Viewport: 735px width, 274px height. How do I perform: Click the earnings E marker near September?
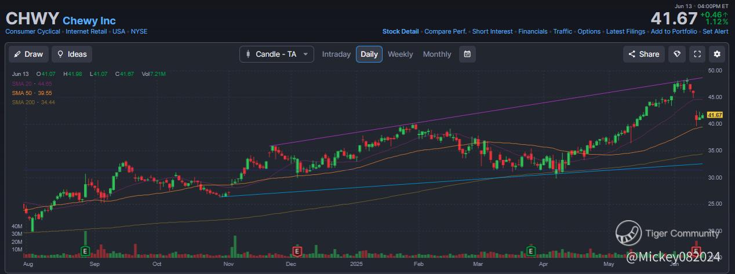click(x=85, y=251)
